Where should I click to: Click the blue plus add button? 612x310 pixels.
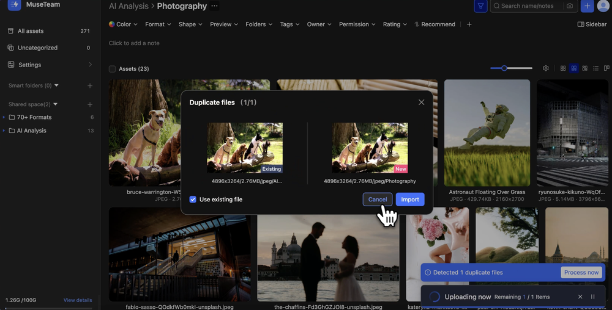(x=587, y=6)
